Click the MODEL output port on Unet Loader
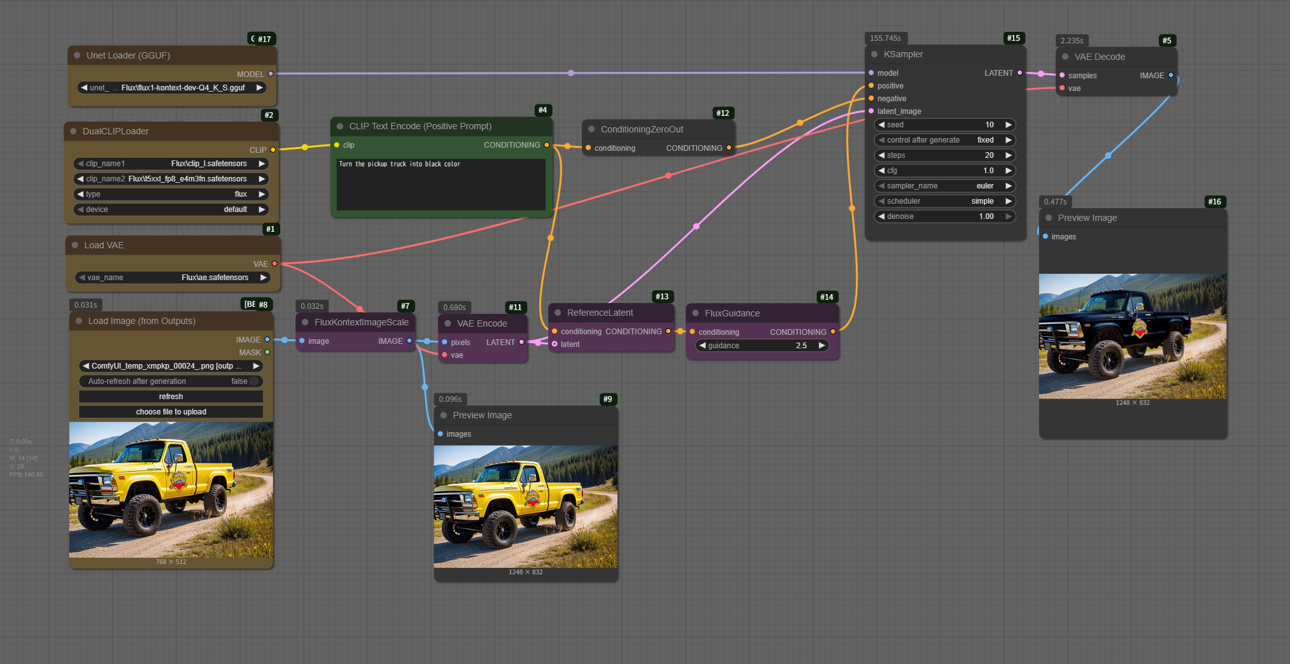 click(x=271, y=74)
